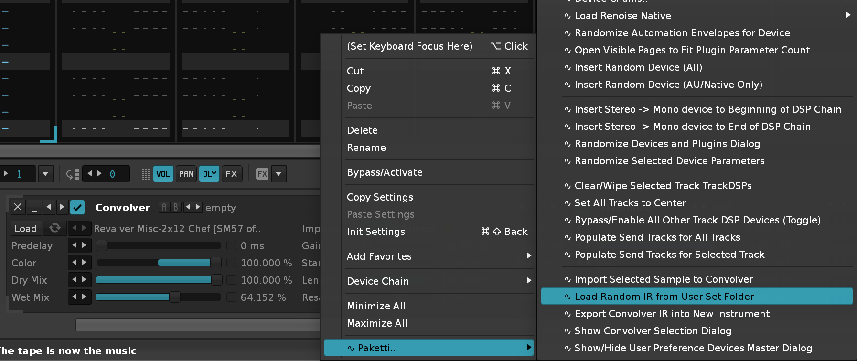Select preset slot B on Convolver

(x=175, y=207)
